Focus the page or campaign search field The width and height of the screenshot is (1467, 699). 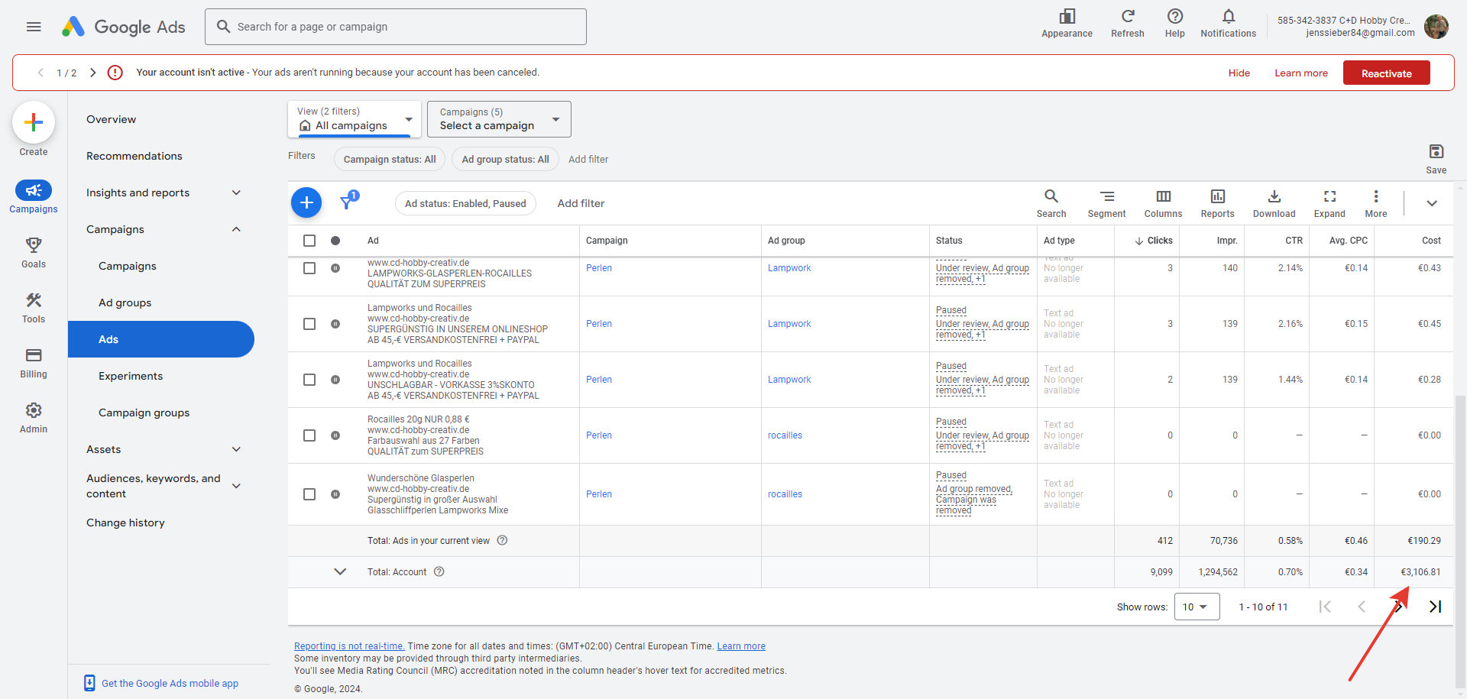click(x=396, y=27)
